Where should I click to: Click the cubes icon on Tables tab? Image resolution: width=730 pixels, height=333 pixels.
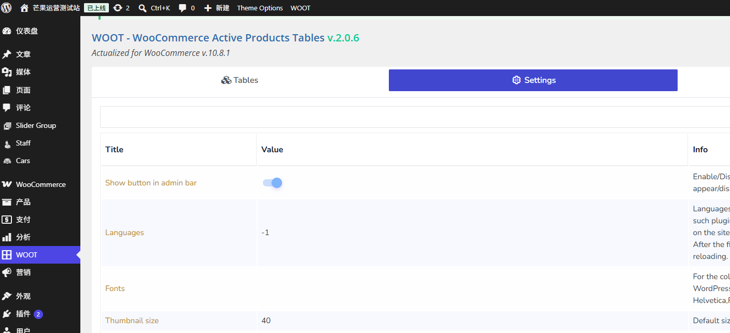tap(226, 80)
